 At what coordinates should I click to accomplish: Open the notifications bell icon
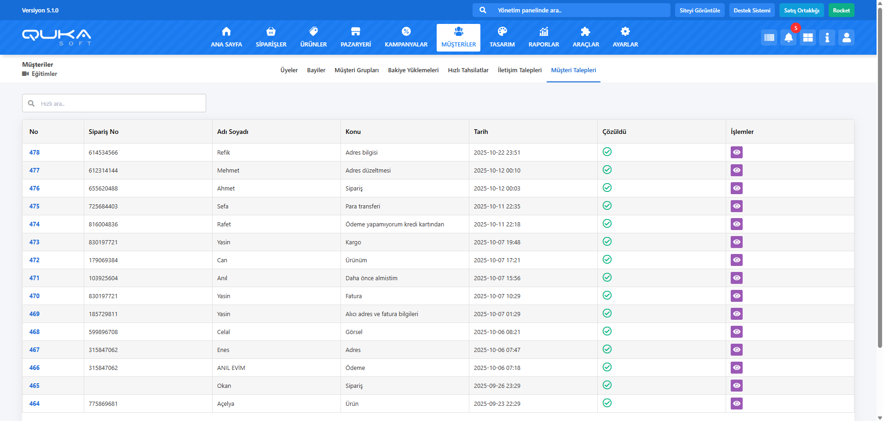pyautogui.click(x=788, y=38)
